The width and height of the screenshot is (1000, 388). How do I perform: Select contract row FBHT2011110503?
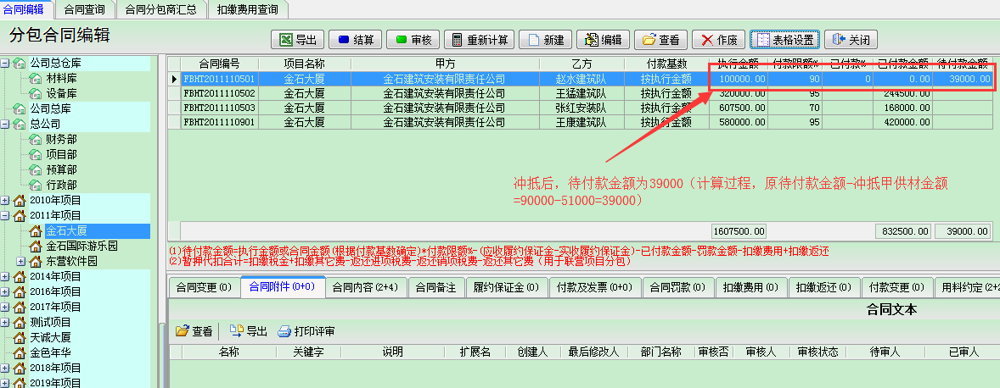pyautogui.click(x=219, y=108)
